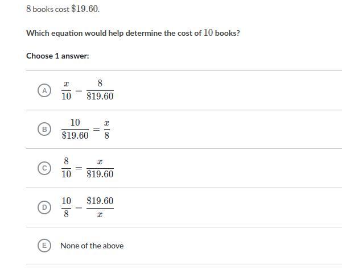Choose equation x/10 = 8/$19.60

pyautogui.click(x=88, y=90)
